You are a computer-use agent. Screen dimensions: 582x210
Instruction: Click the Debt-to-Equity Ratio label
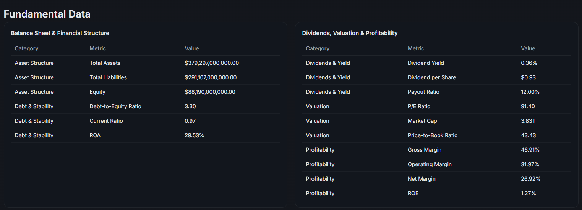pyautogui.click(x=115, y=106)
